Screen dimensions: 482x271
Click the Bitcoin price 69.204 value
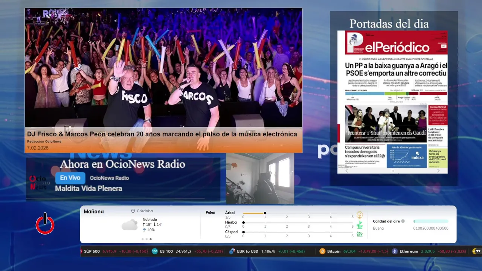(x=349, y=251)
